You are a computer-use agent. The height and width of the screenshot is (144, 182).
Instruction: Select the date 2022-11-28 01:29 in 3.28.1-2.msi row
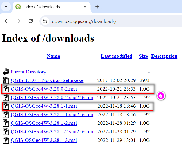point(116,123)
